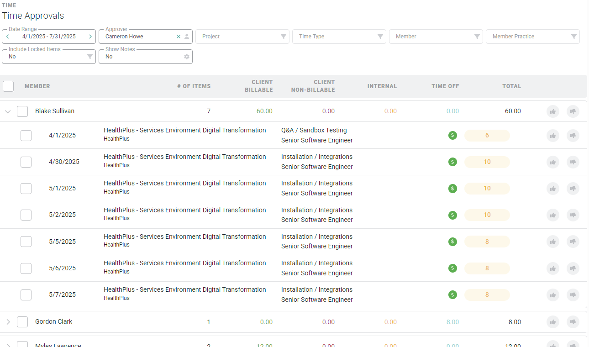Clear the Cameron Howe approver selection
The width and height of the screenshot is (589, 347).
[179, 37]
